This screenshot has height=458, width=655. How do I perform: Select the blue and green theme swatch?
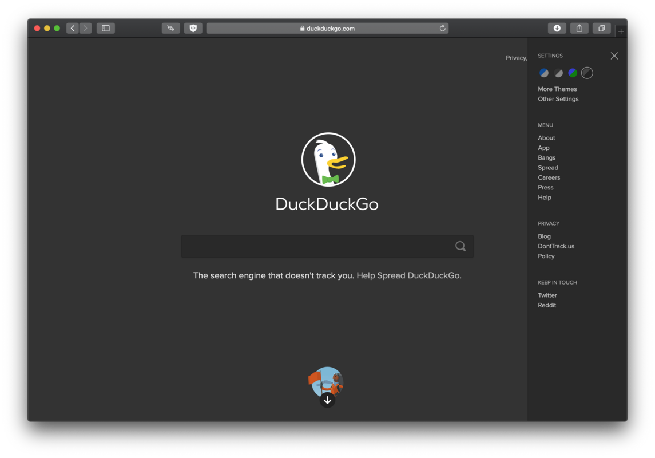coord(573,73)
